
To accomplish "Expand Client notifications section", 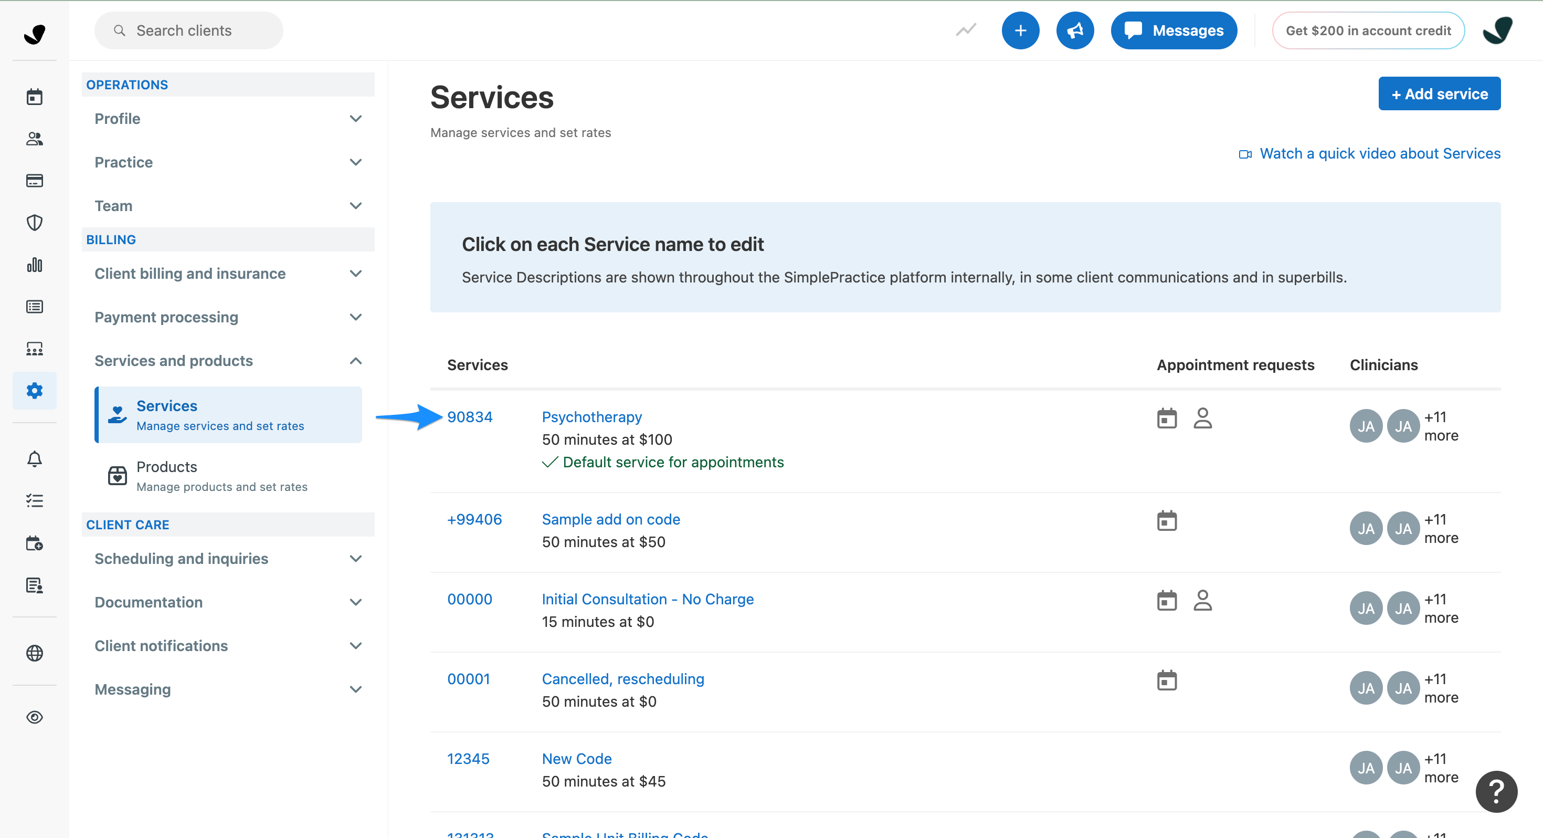I will pyautogui.click(x=228, y=646).
